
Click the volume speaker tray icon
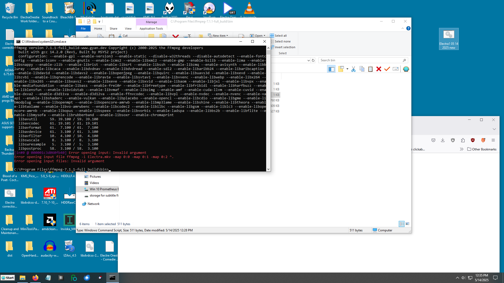pyautogui.click(x=464, y=278)
